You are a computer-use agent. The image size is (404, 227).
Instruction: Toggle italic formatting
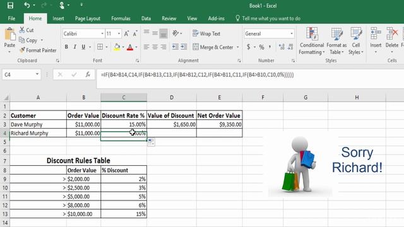tap(74, 47)
